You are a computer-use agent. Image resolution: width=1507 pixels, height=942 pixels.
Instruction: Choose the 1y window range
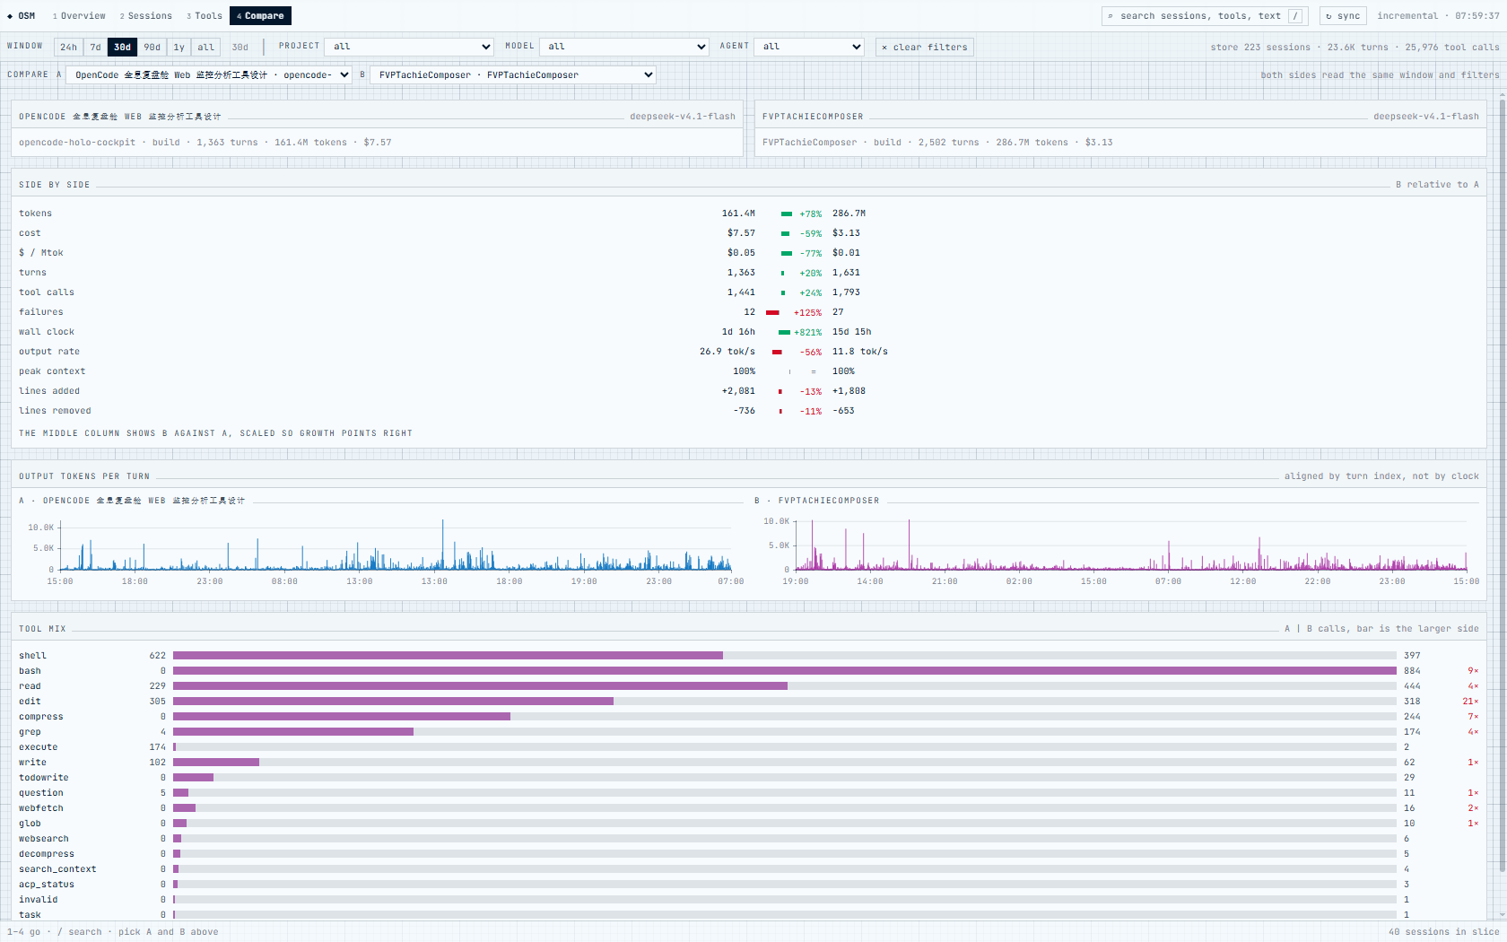[179, 47]
